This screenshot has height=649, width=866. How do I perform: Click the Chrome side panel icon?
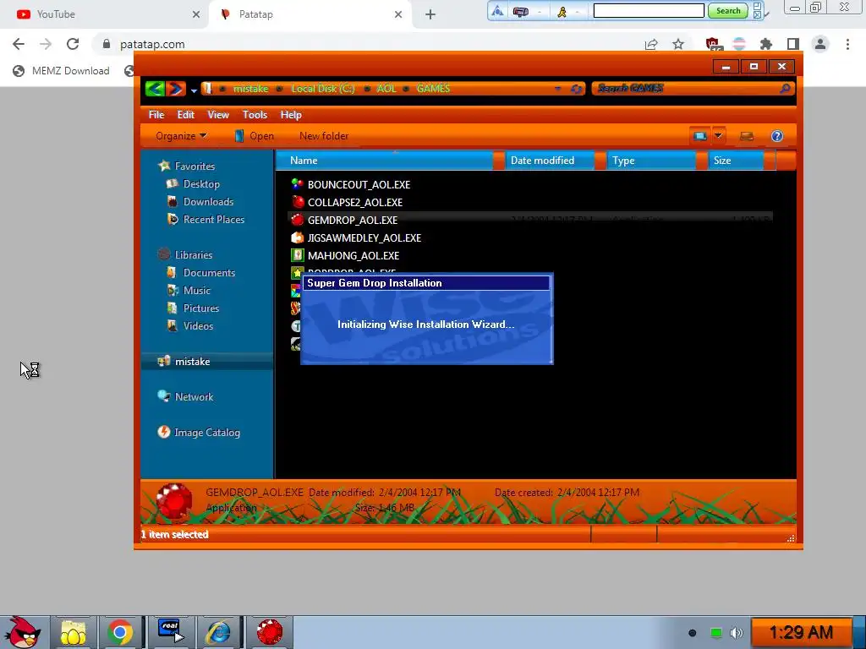[793, 44]
